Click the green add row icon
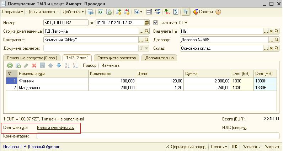Image resolution: width=283 pixels, height=151 pixels. [x=10, y=65]
